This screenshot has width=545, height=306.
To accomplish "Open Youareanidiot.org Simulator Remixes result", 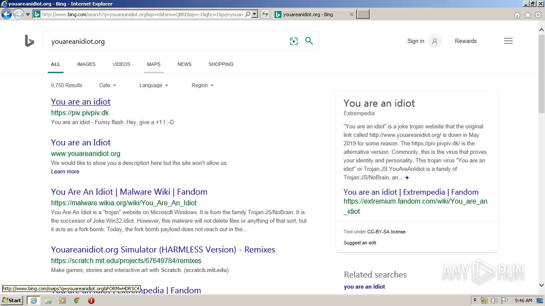I will click(x=163, y=249).
